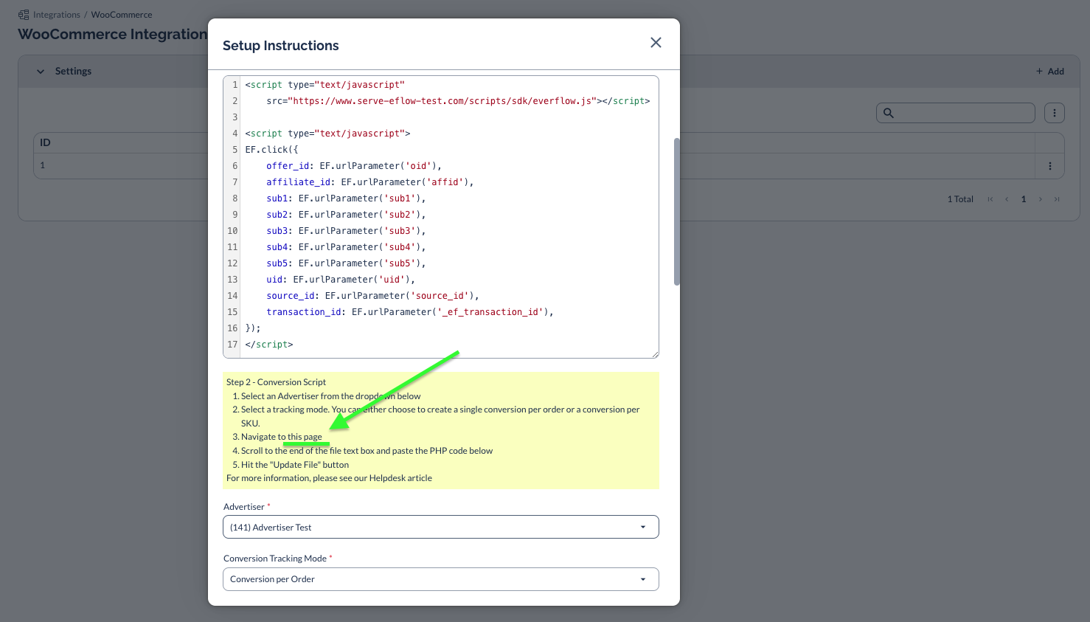Image resolution: width=1090 pixels, height=622 pixels.
Task: Go to the last results page
Action: point(1057,199)
